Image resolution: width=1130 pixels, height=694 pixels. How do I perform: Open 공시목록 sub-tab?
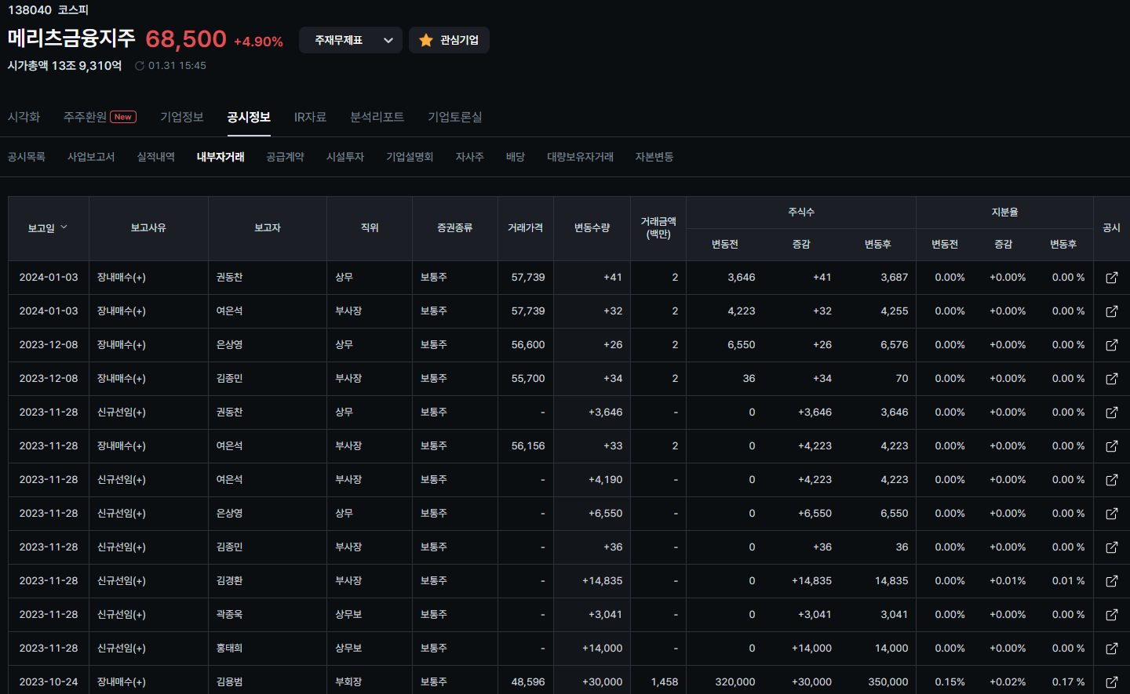click(x=27, y=157)
